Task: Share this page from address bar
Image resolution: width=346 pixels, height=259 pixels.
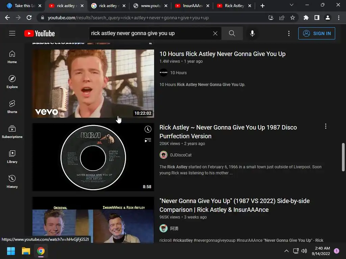Action: (282, 18)
